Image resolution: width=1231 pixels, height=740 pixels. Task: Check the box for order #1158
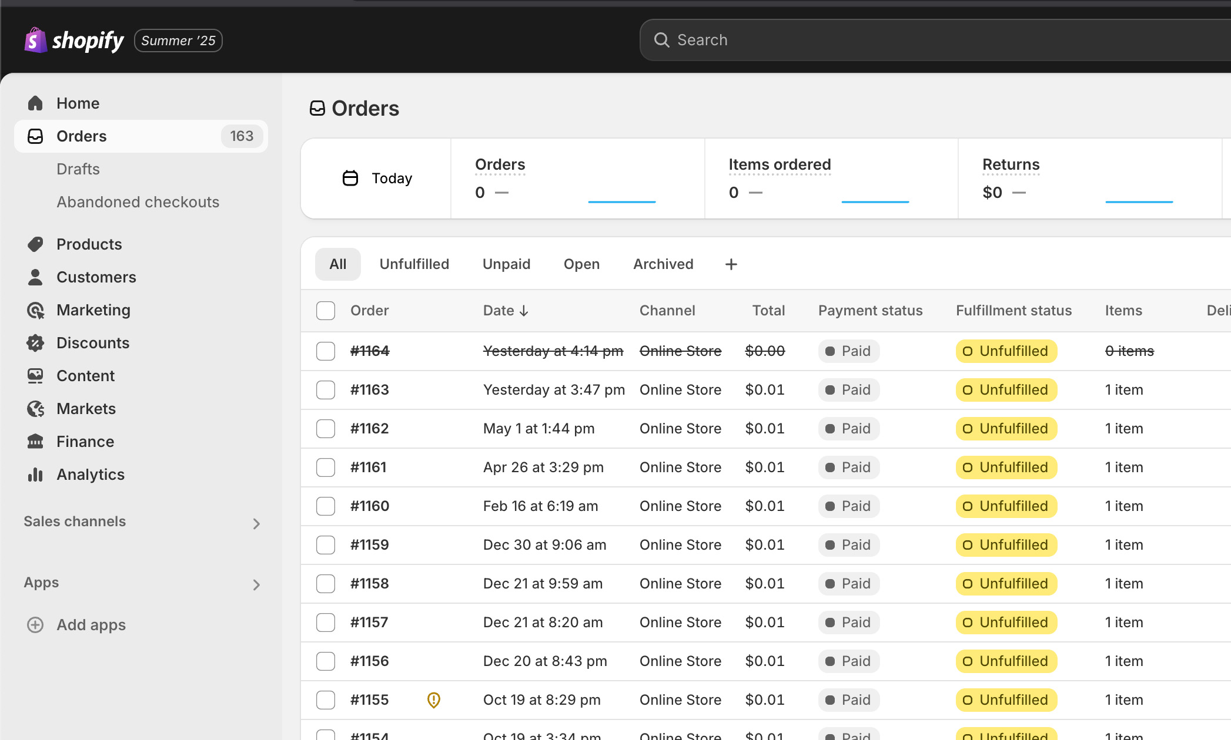(x=326, y=584)
